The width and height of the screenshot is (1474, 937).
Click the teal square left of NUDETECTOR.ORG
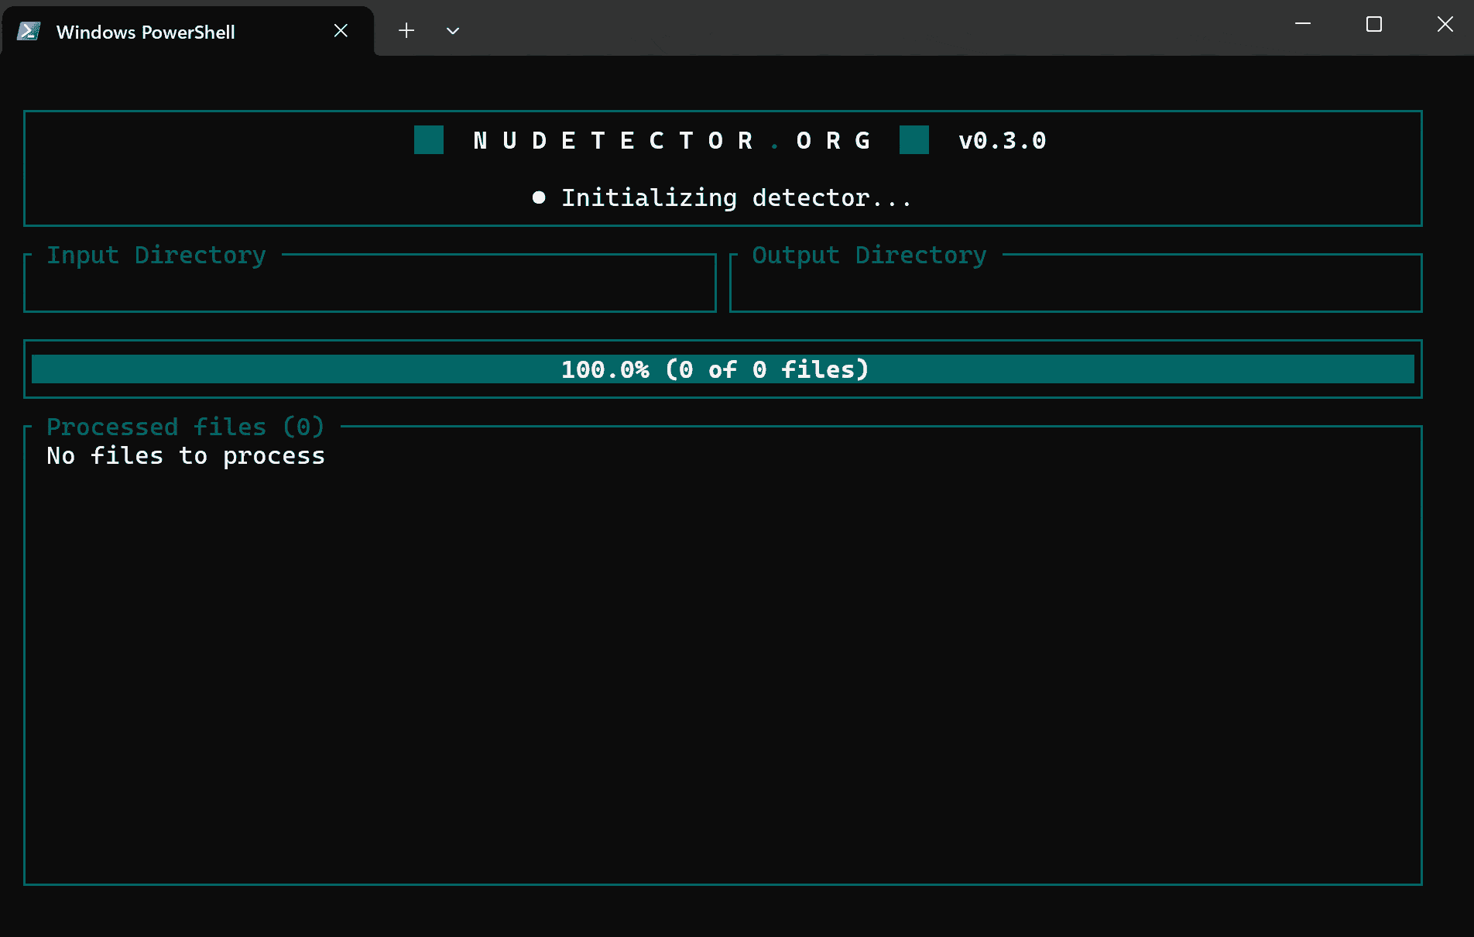429,140
